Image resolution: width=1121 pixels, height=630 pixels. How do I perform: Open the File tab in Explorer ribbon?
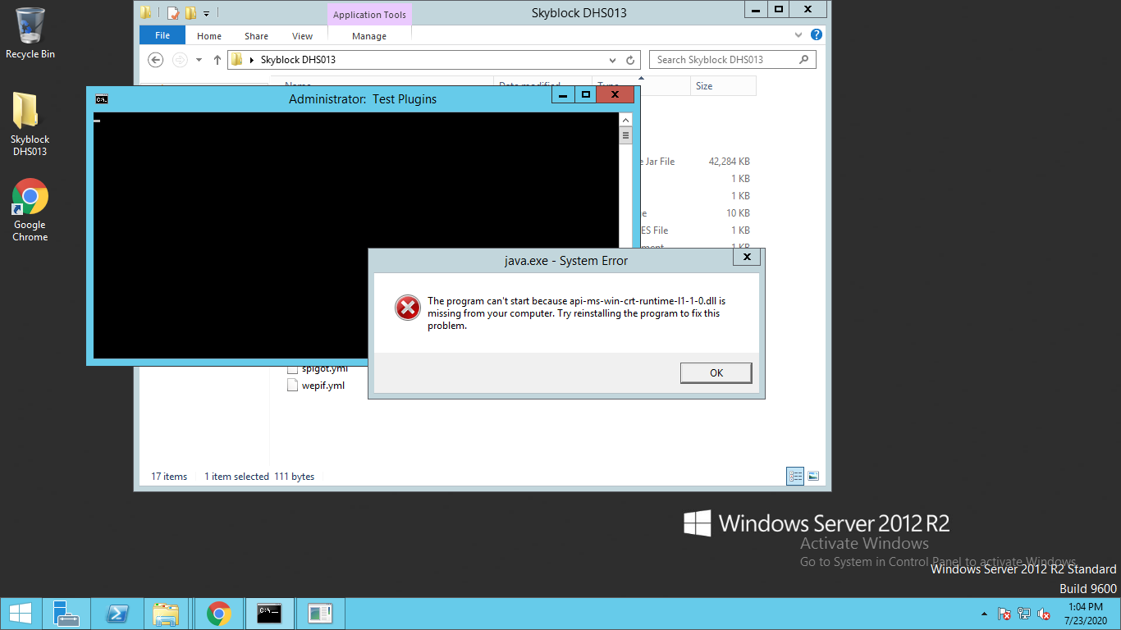pyautogui.click(x=162, y=35)
